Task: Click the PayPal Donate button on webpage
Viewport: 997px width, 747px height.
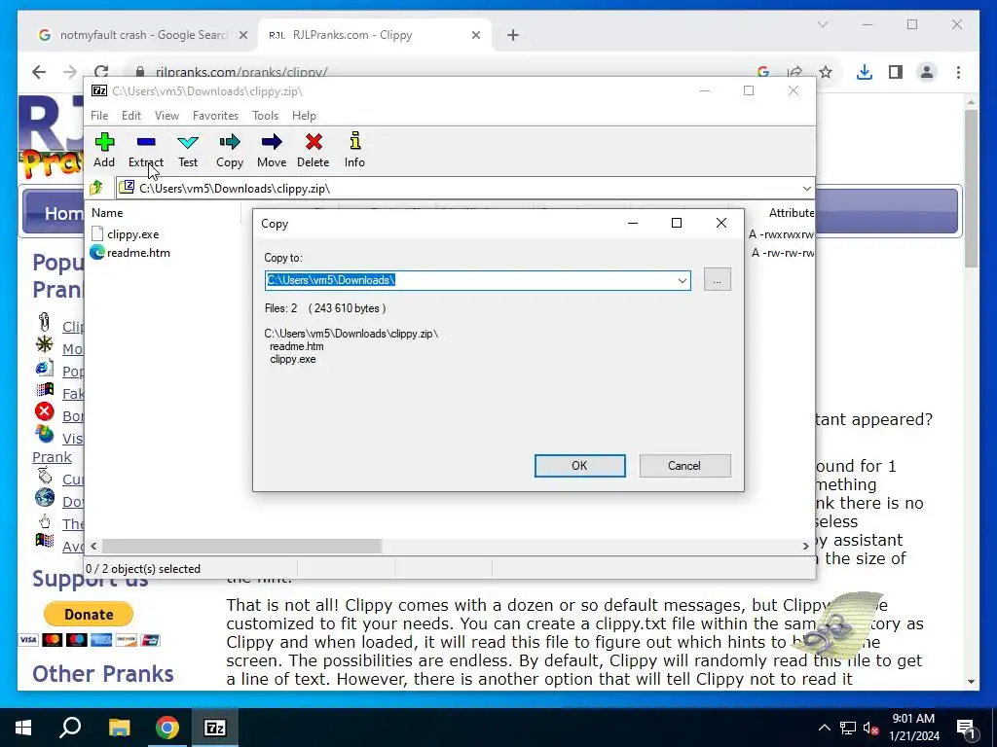Action: (89, 615)
